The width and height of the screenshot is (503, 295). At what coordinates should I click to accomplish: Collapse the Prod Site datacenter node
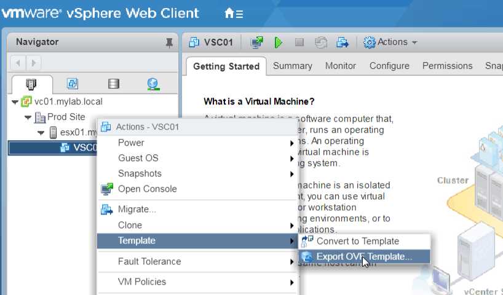pos(28,117)
